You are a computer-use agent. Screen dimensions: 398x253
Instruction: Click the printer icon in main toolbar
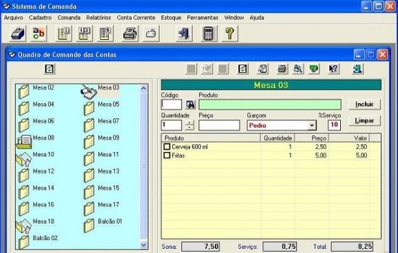[130, 34]
